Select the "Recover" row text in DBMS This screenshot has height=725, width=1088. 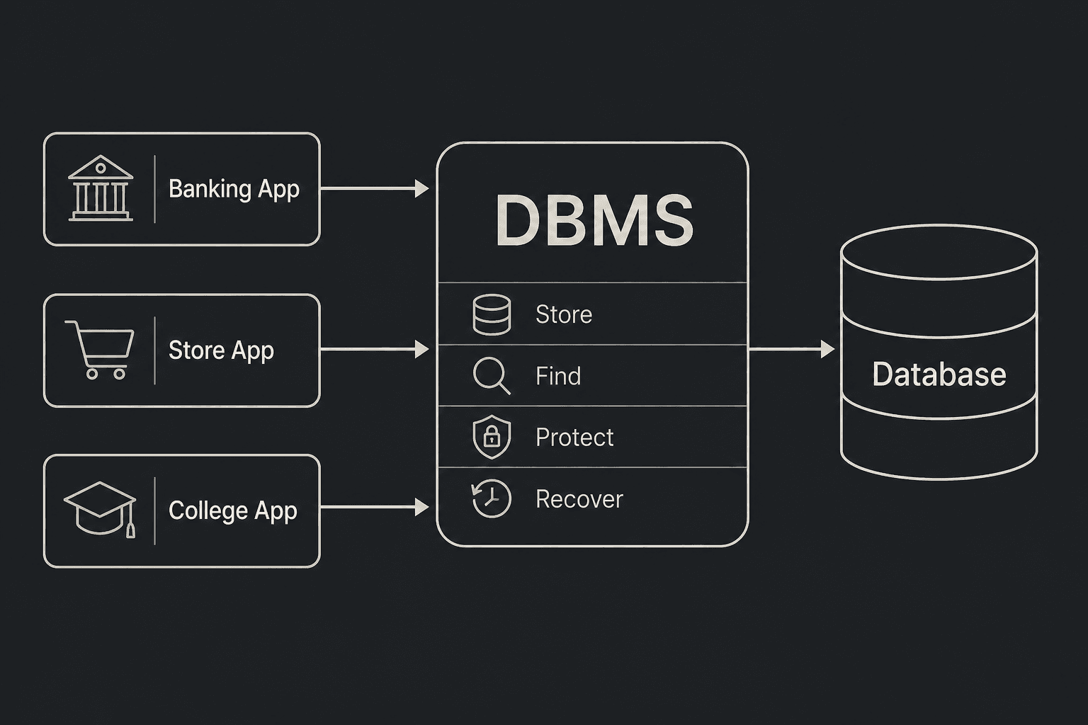tap(579, 499)
